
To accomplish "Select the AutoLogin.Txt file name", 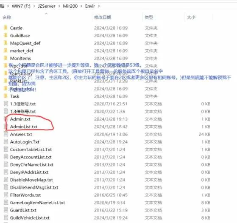I will (x=25, y=142).
